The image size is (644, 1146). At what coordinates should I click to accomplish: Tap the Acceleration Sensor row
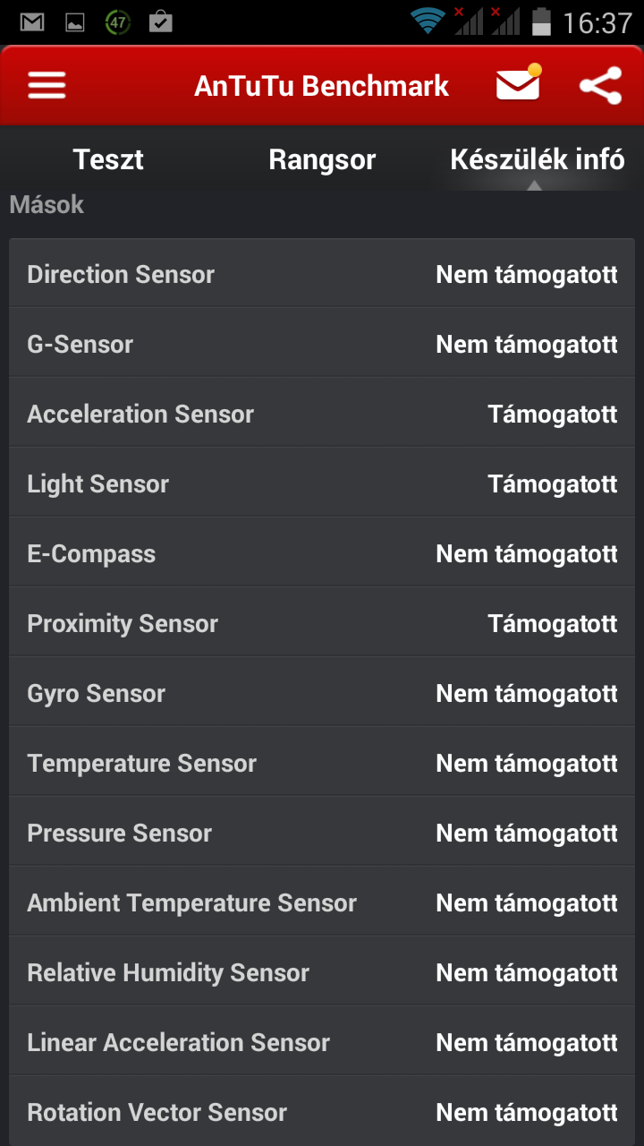tap(322, 414)
